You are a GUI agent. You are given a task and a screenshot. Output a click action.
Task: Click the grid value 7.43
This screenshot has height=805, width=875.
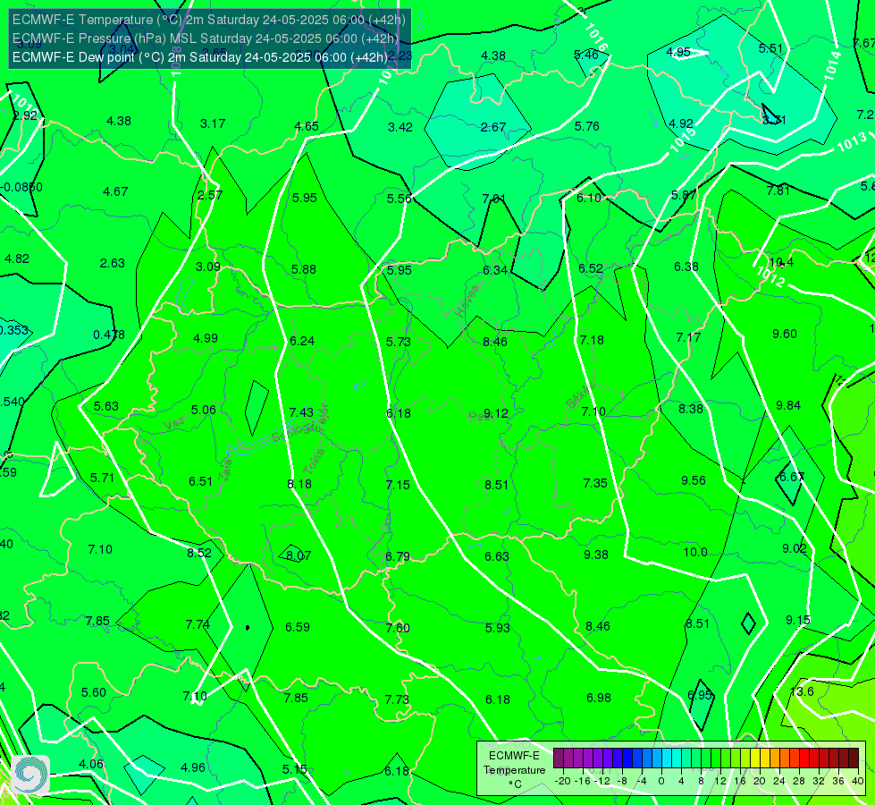pyautogui.click(x=301, y=412)
